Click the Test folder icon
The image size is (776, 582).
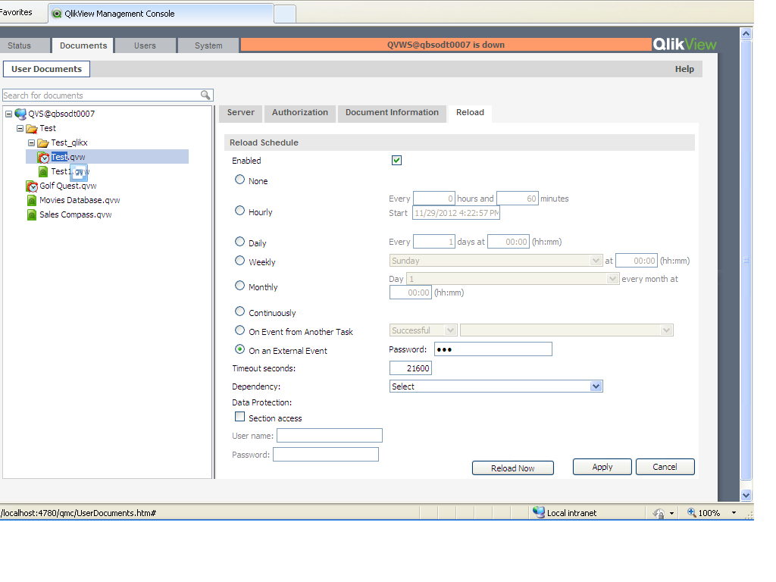point(32,129)
